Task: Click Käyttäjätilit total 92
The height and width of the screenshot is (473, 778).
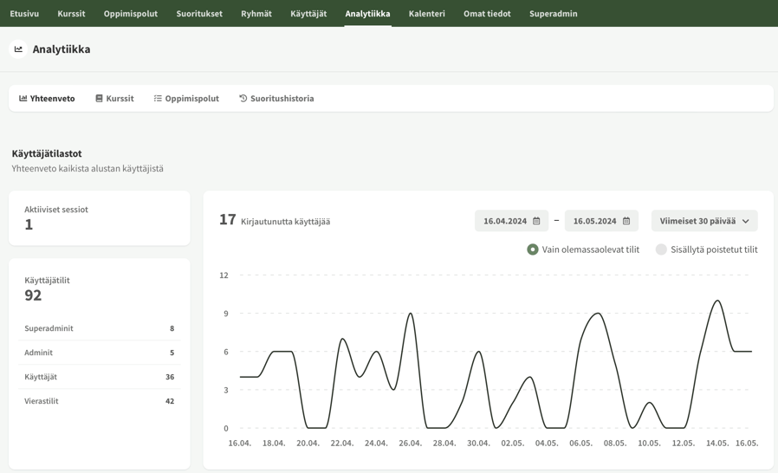Action: [33, 295]
